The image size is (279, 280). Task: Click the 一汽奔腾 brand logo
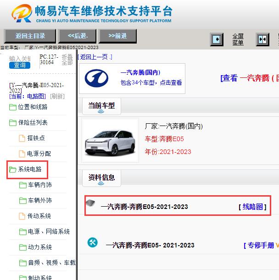pos(96,78)
